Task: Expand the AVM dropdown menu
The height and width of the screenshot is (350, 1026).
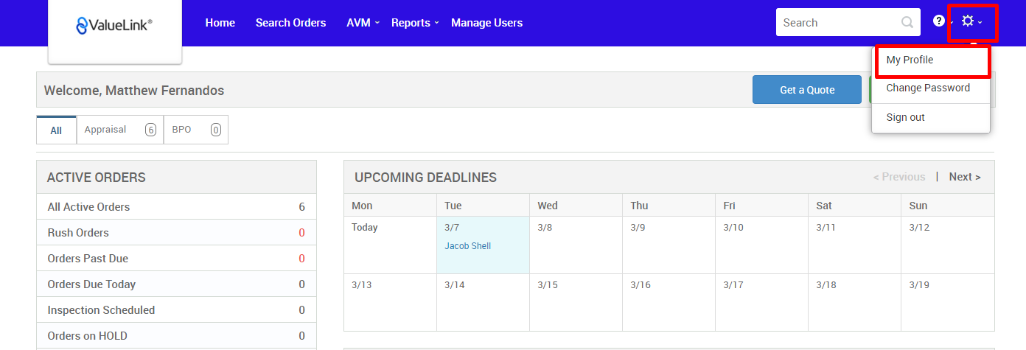Action: click(x=363, y=23)
